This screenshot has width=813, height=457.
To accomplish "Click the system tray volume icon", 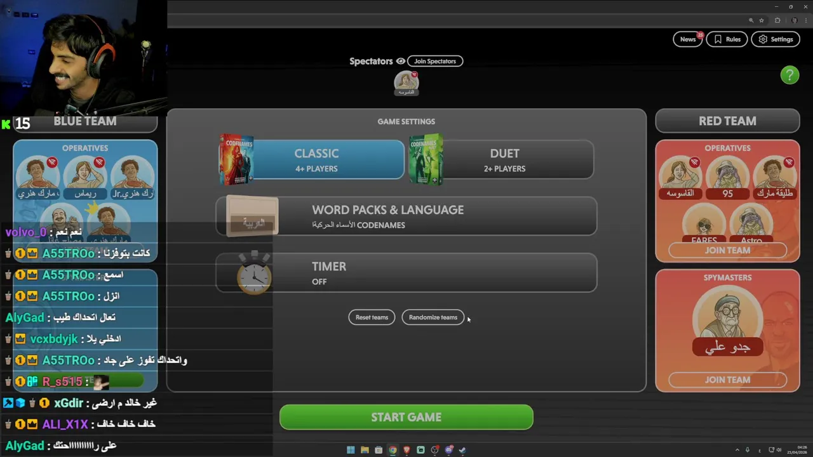I will tap(779, 450).
